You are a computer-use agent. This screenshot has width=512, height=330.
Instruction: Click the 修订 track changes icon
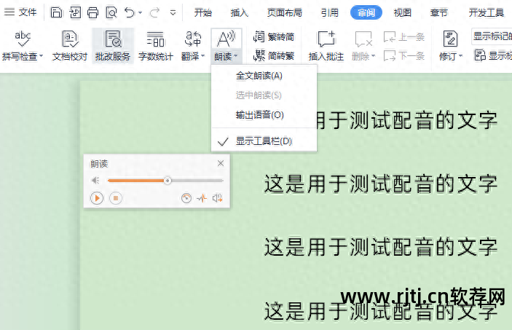pyautogui.click(x=451, y=39)
